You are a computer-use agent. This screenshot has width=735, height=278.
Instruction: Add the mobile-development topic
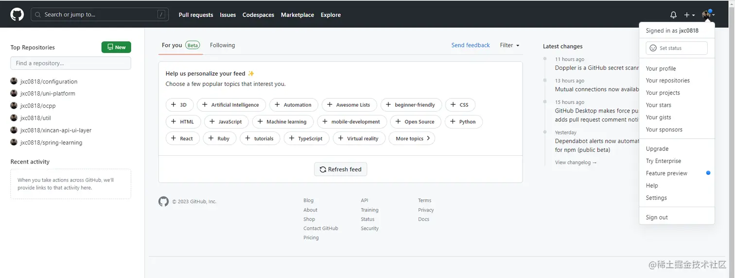pyautogui.click(x=352, y=122)
